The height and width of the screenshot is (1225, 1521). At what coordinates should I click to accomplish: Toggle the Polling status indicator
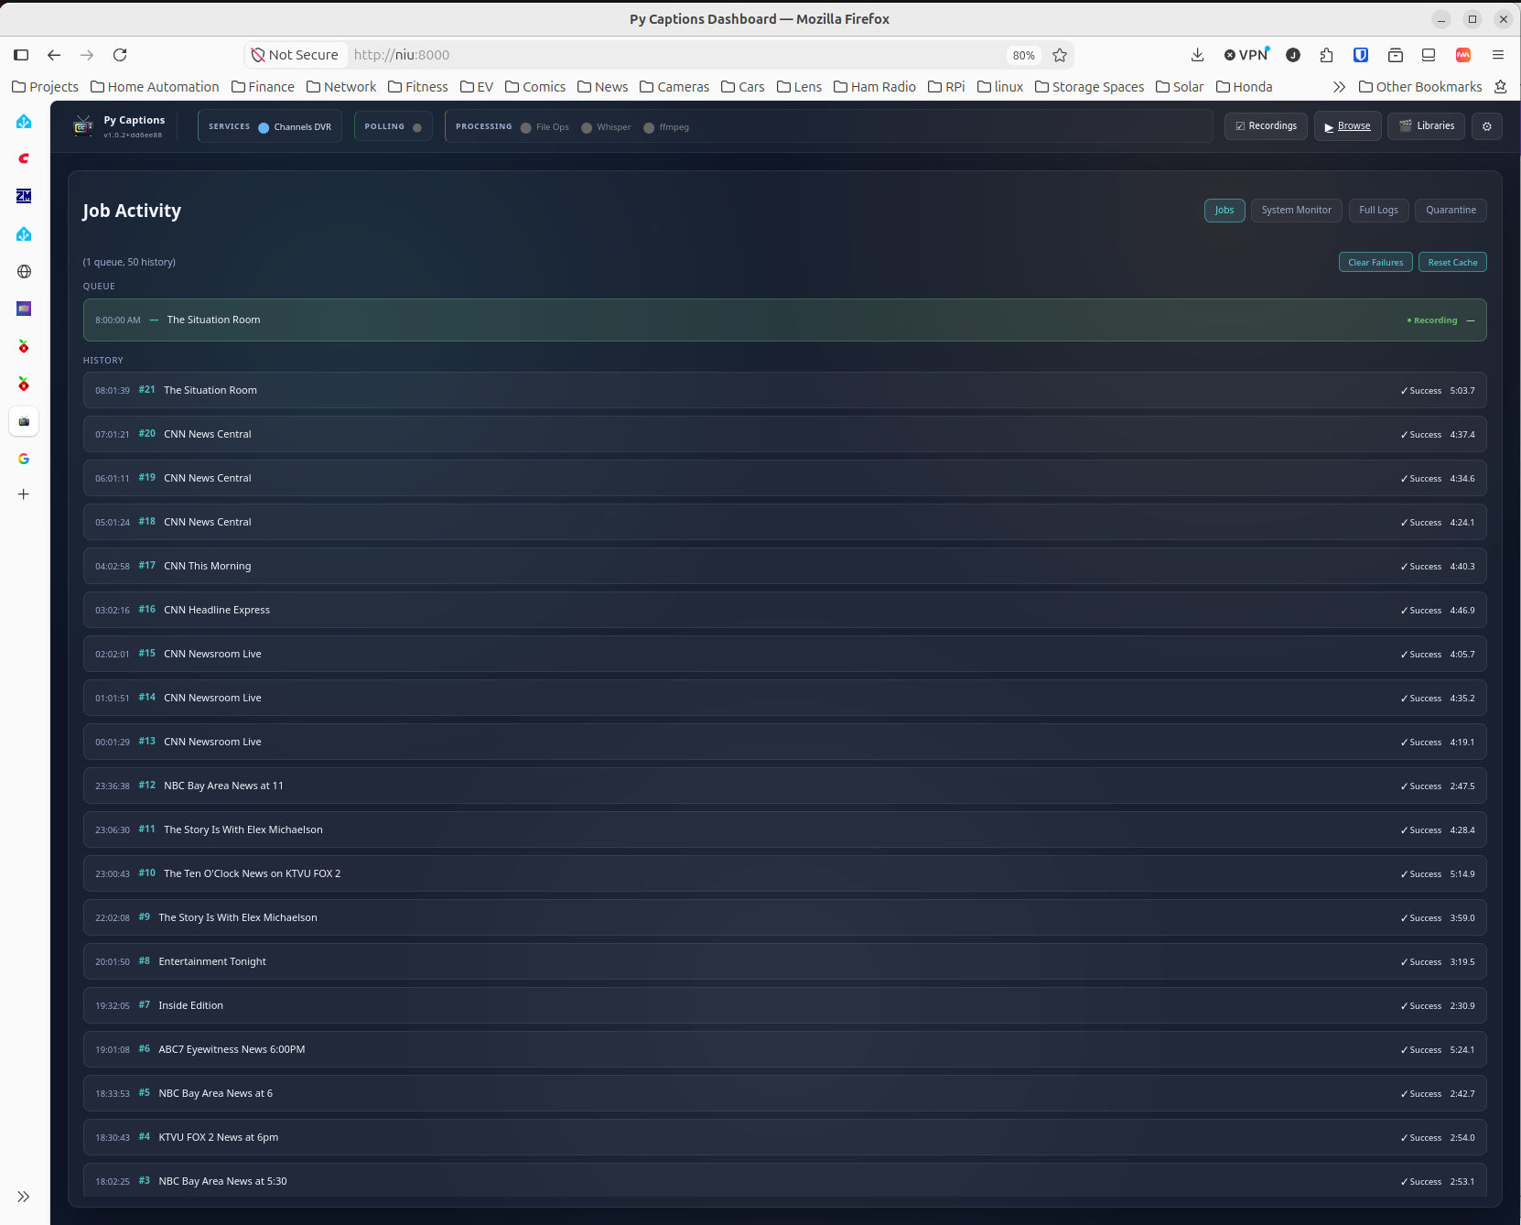click(417, 127)
